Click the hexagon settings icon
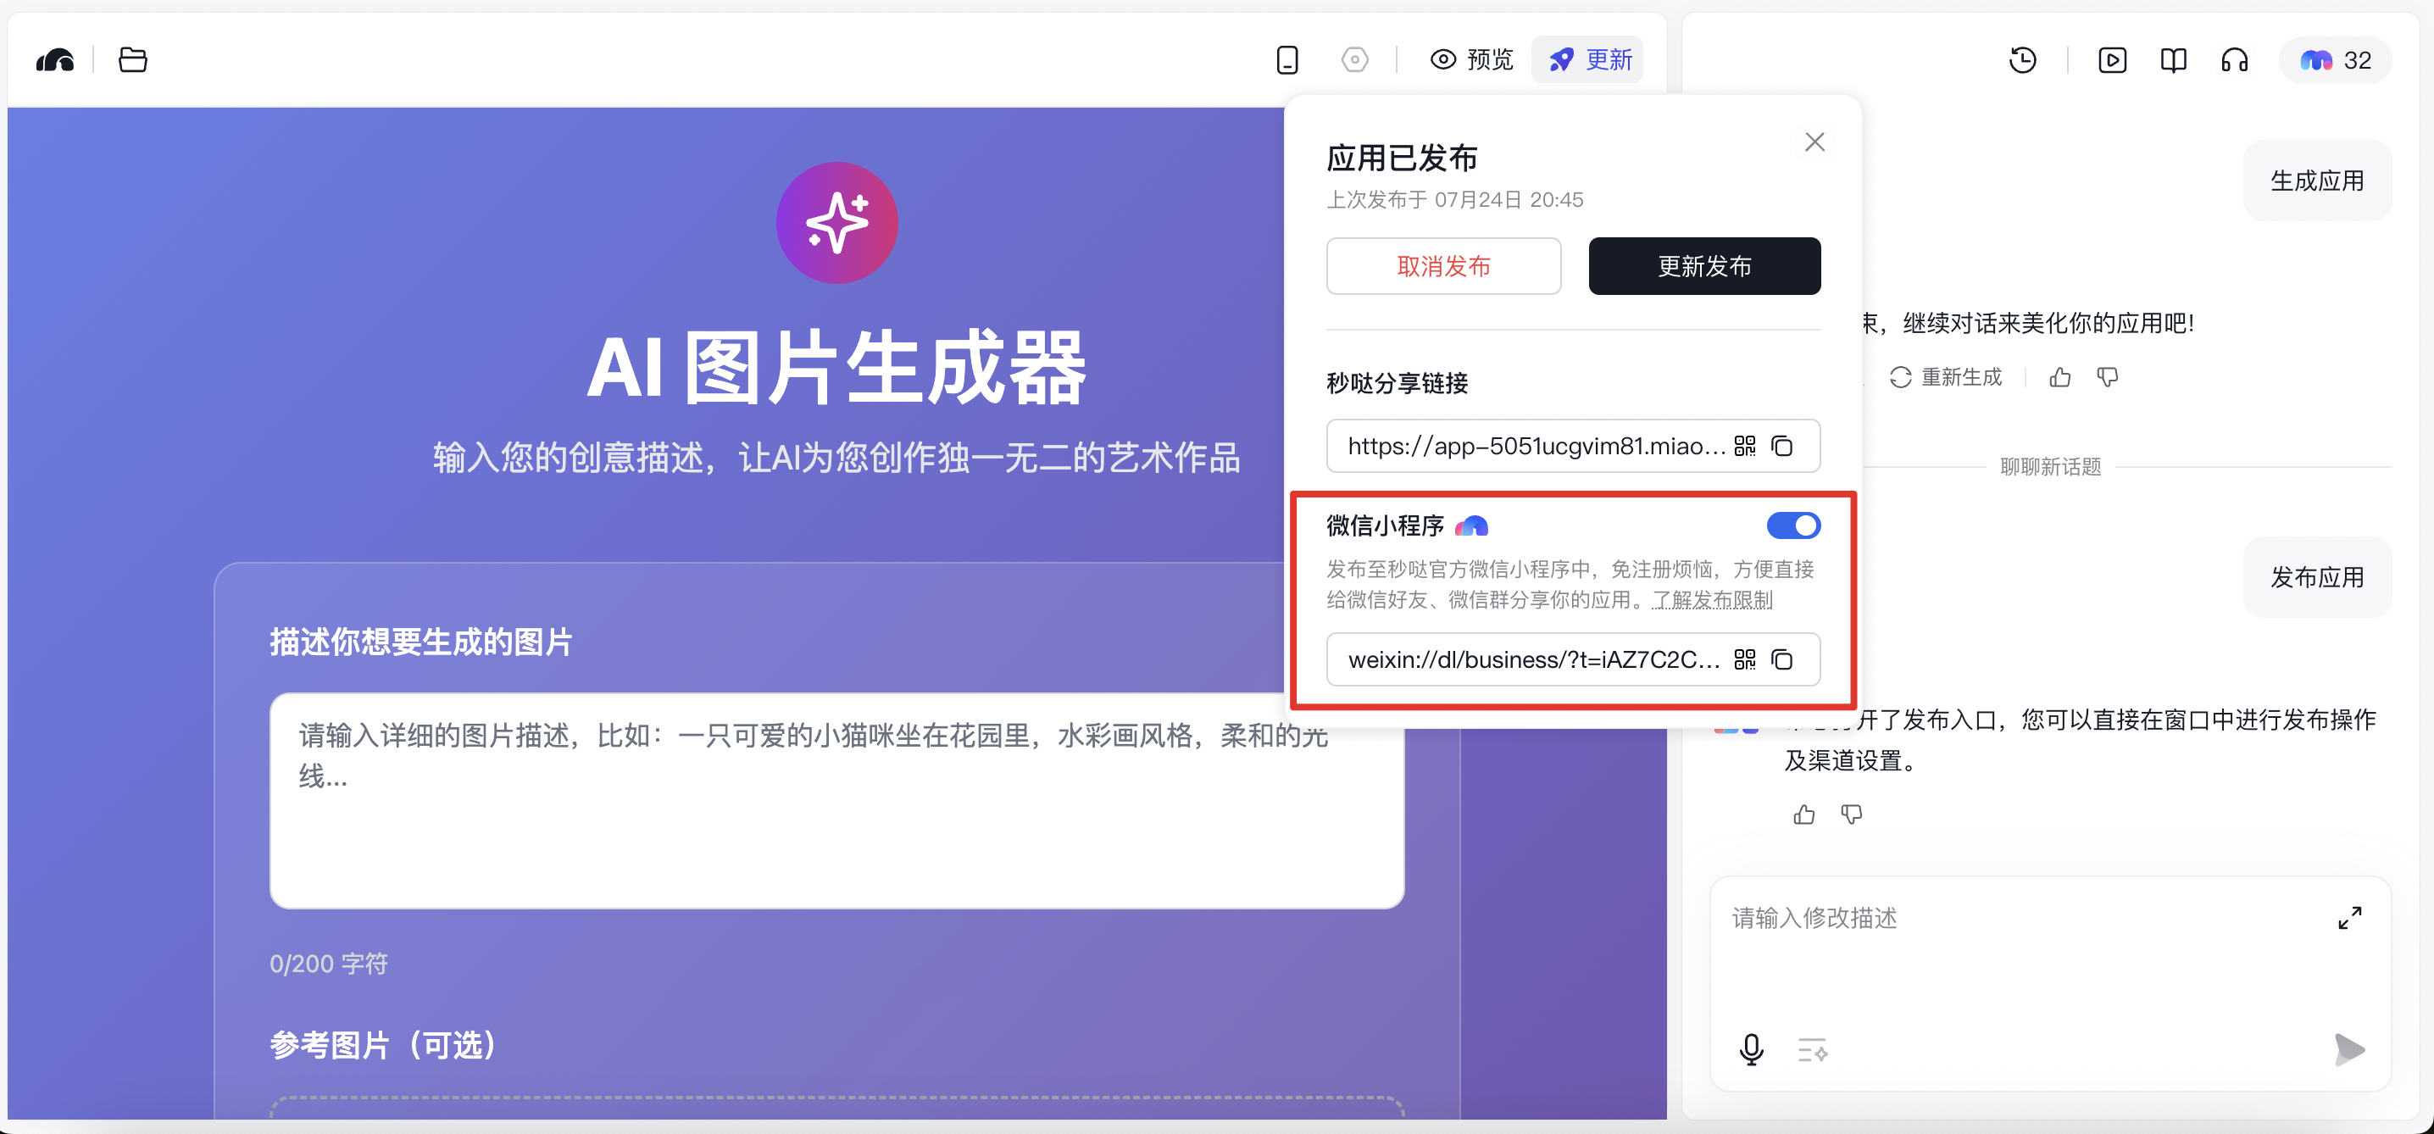 pos(1354,60)
